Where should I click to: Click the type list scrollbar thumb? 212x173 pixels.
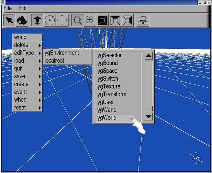(x=149, y=109)
